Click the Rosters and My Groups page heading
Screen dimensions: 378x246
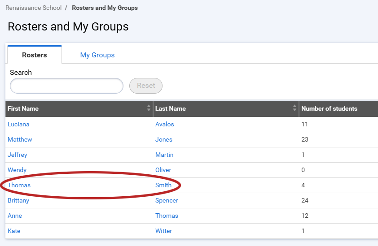coord(68,27)
